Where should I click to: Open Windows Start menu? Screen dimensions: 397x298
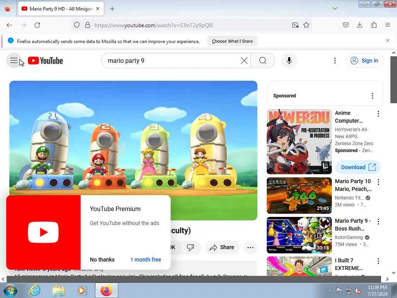pyautogui.click(x=10, y=290)
